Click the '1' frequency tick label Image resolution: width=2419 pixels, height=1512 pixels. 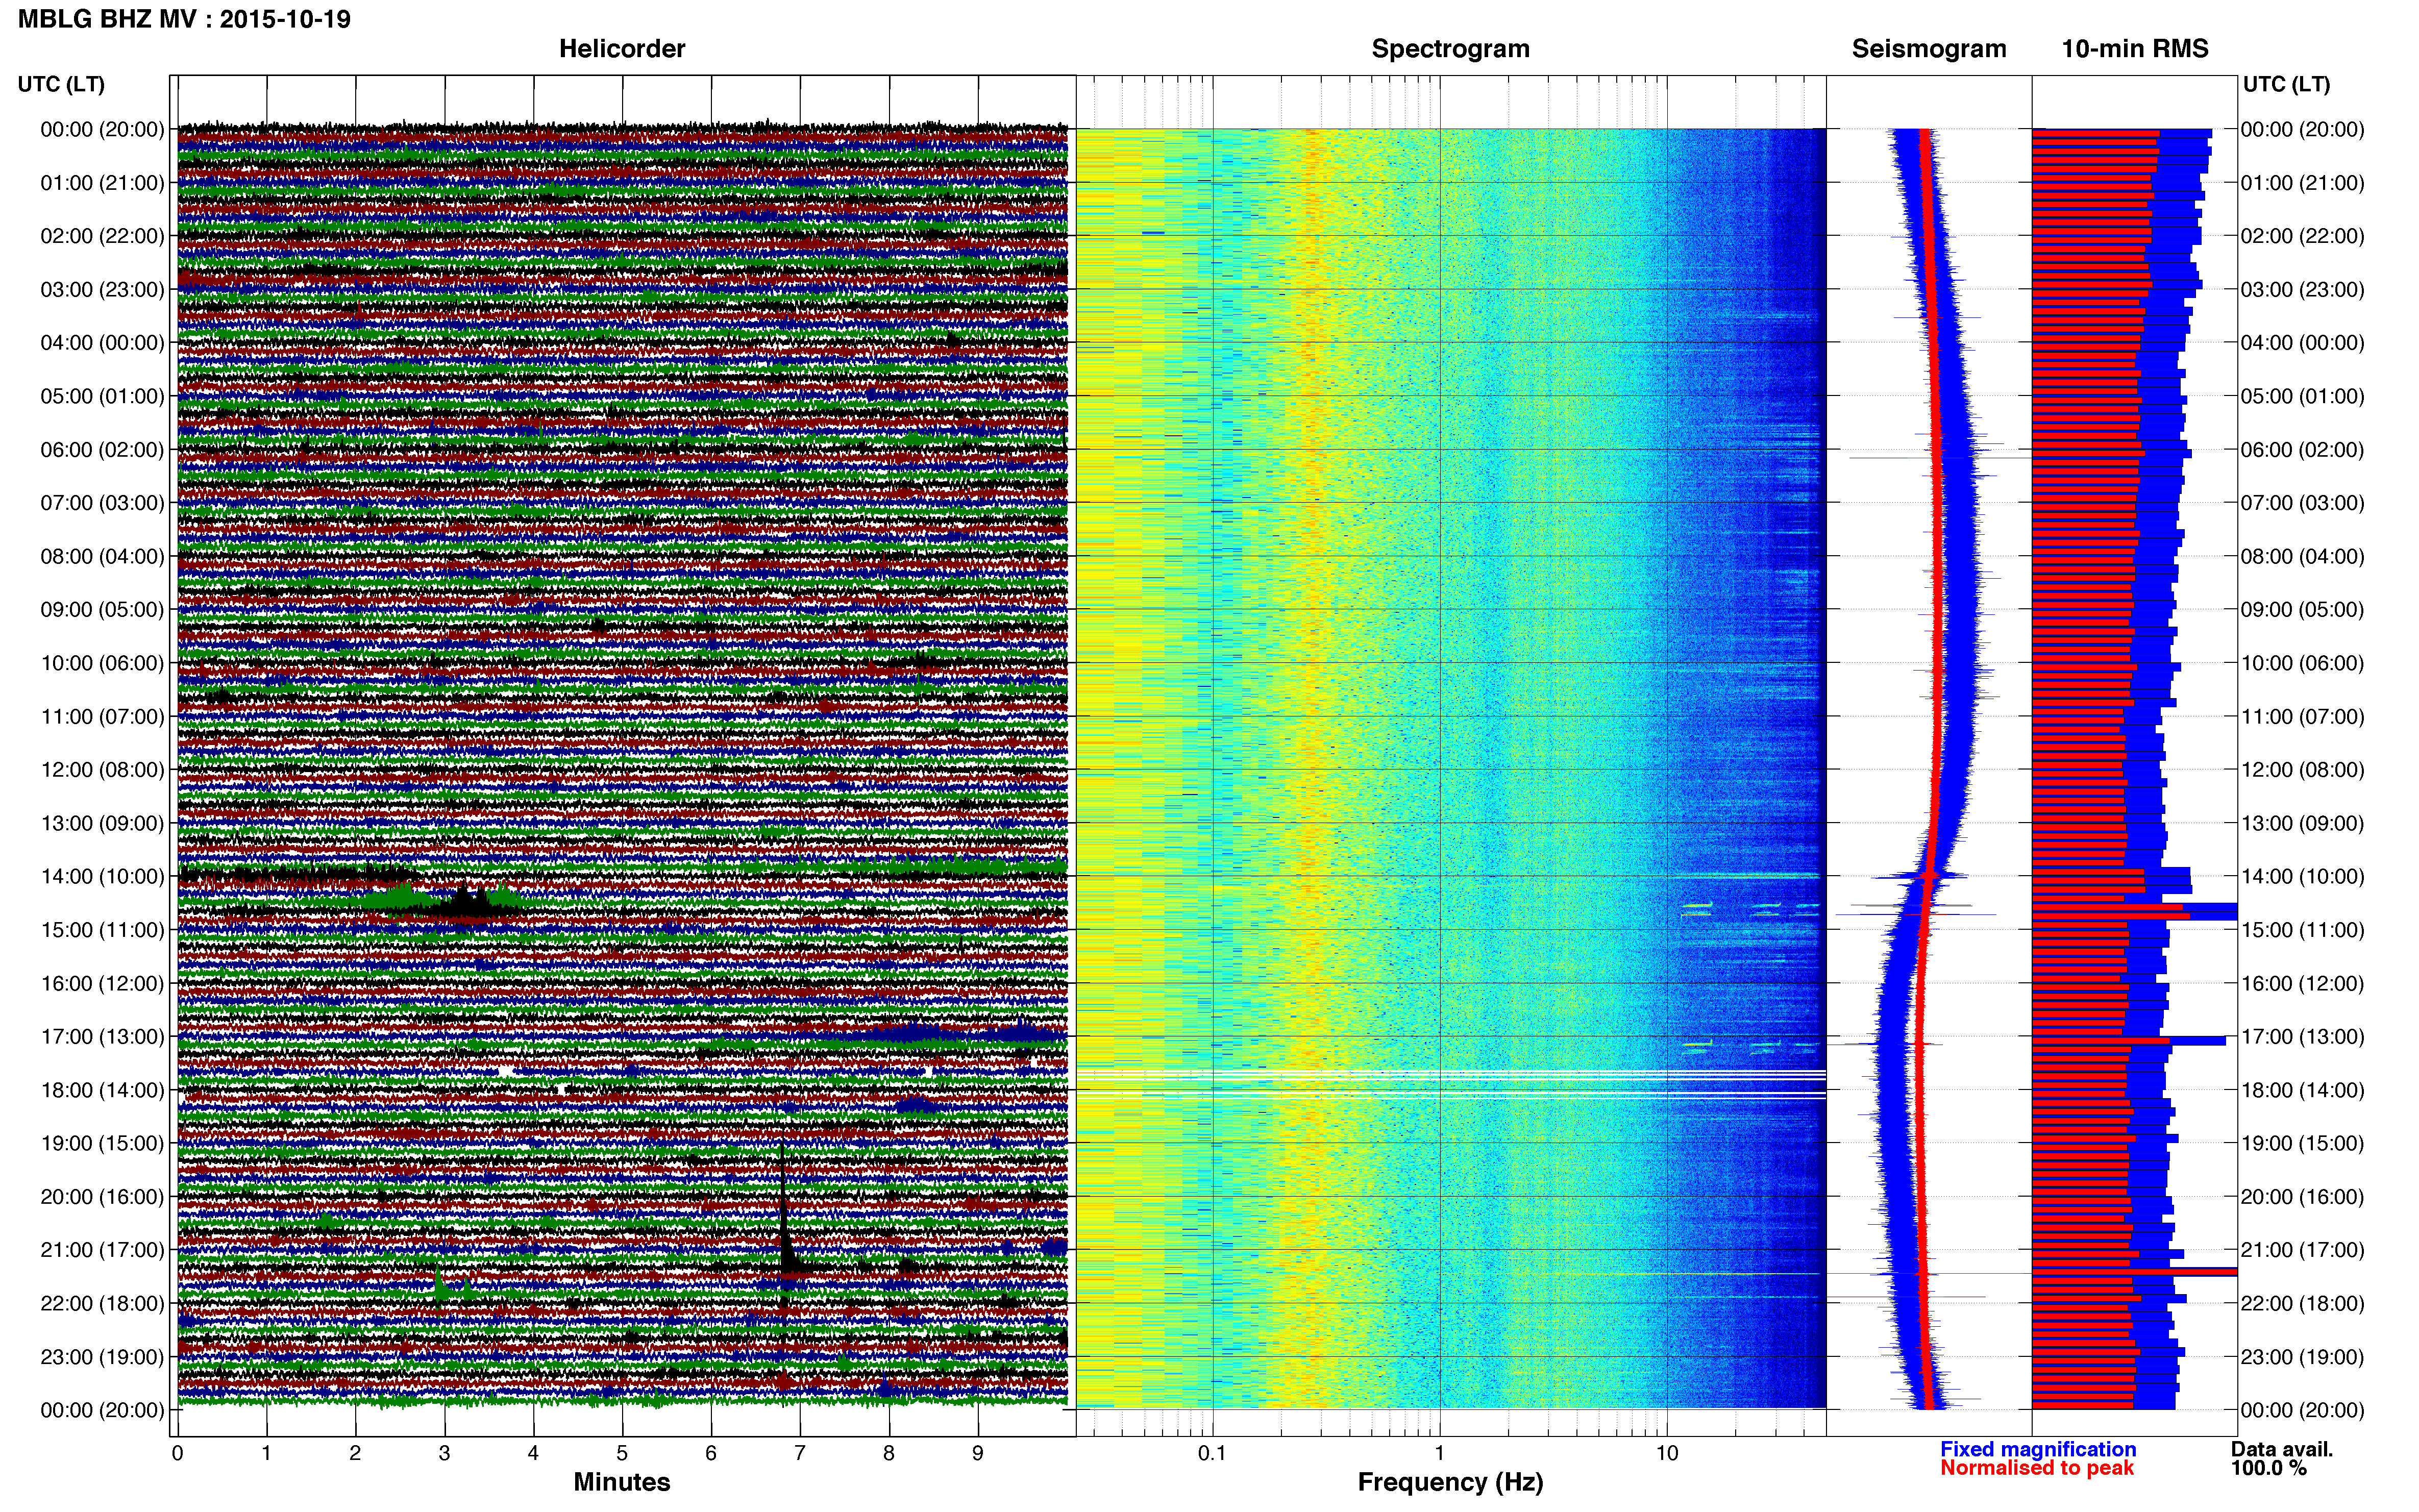click(1440, 1453)
